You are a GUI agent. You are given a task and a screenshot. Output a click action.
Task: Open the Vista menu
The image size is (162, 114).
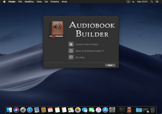tap(39, 2)
